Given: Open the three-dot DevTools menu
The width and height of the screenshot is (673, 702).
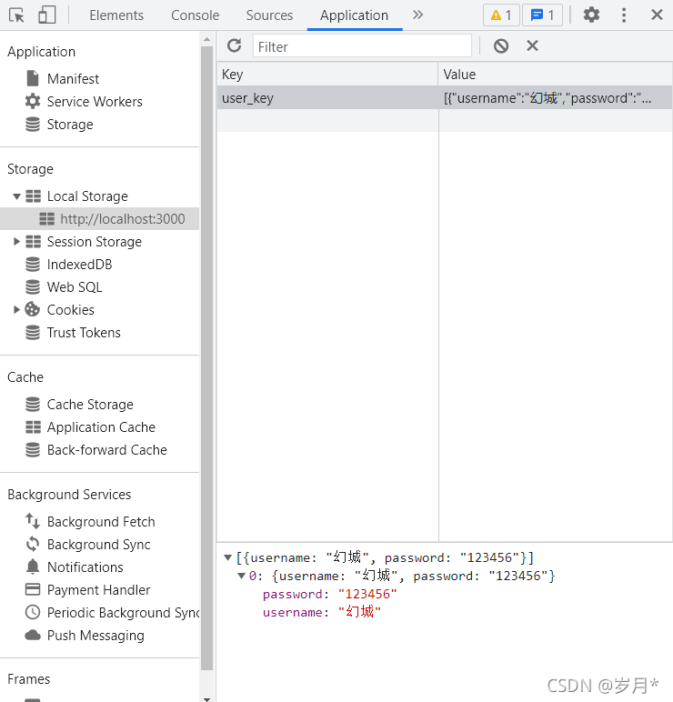Looking at the screenshot, I should click(624, 15).
